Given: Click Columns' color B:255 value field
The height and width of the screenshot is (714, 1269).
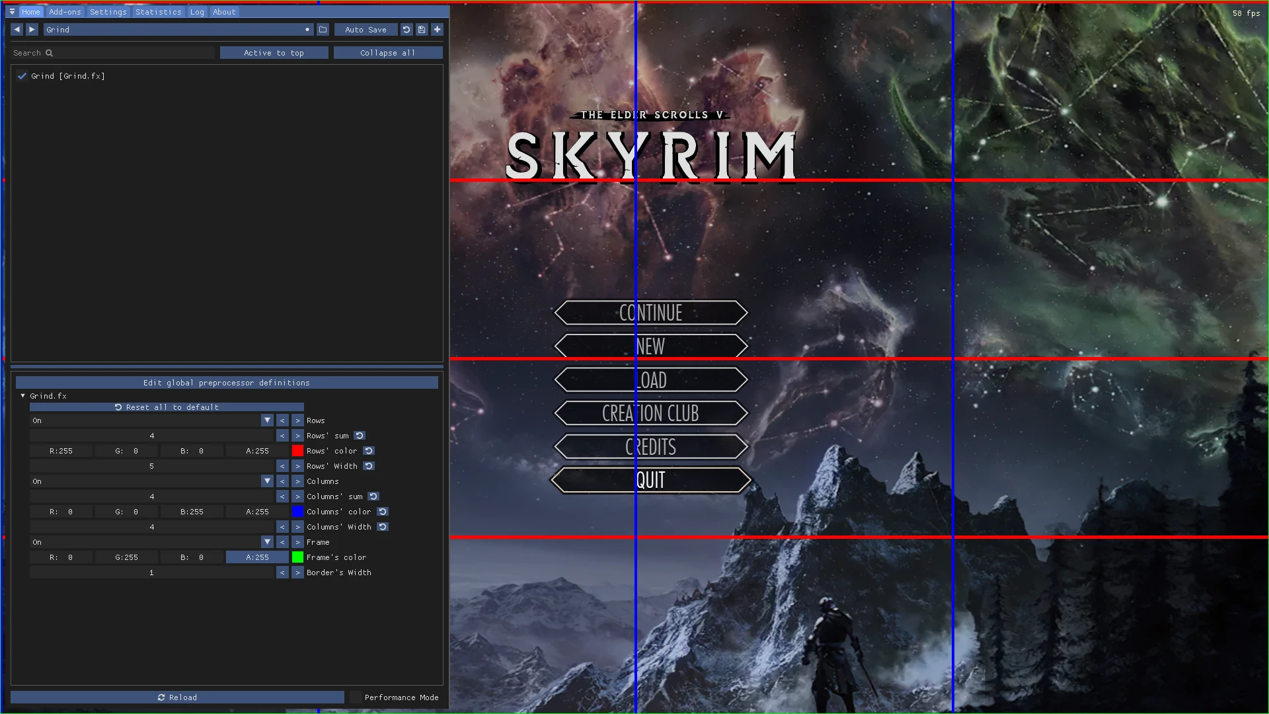Looking at the screenshot, I should click(x=192, y=512).
